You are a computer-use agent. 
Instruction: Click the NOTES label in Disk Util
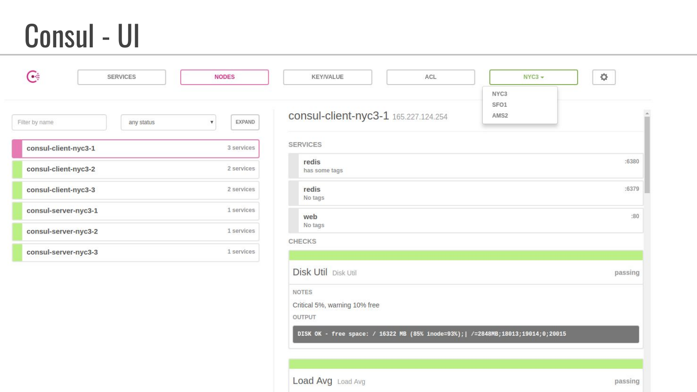[302, 292]
